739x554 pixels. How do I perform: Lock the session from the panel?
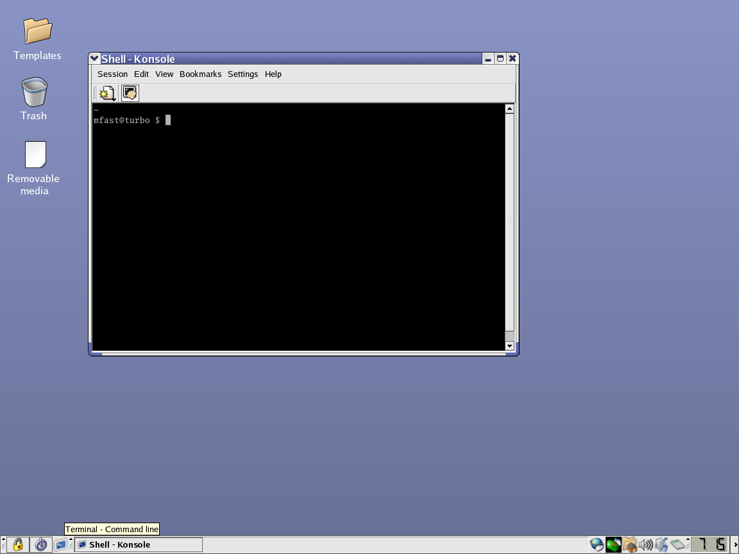[x=18, y=544]
